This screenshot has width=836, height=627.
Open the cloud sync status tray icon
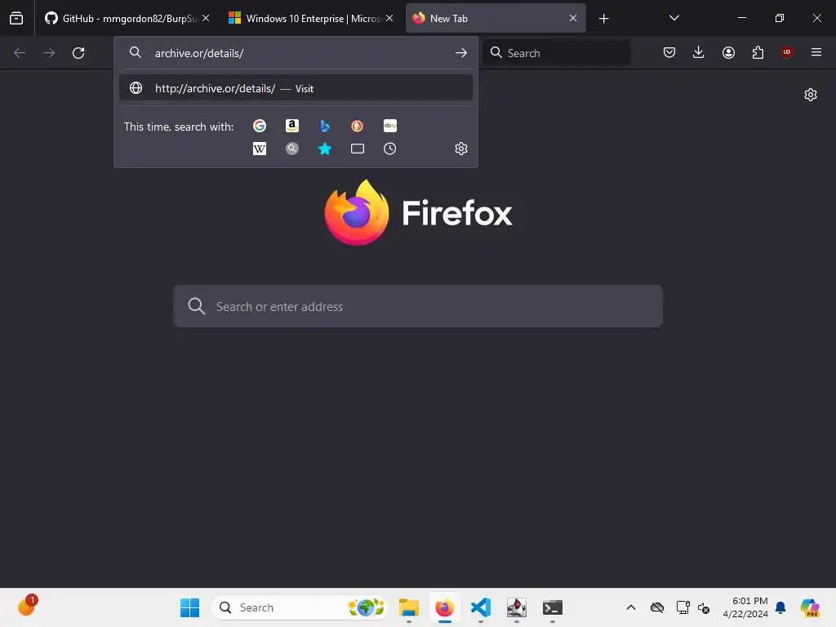[x=657, y=607]
